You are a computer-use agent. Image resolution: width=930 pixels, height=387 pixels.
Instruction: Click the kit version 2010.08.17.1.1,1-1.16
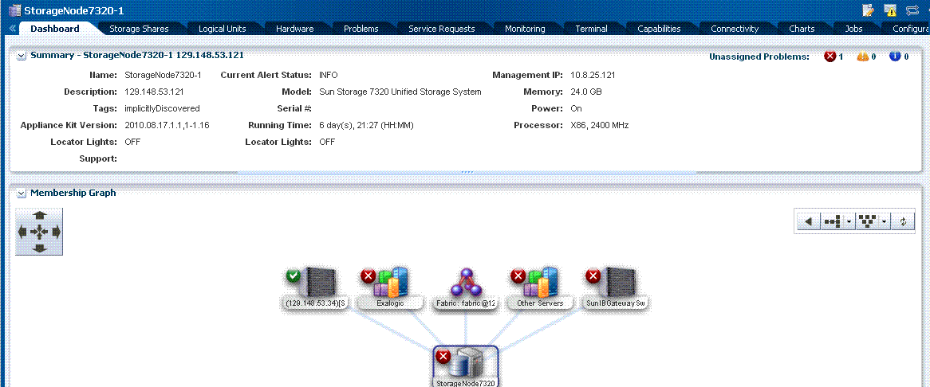167,126
